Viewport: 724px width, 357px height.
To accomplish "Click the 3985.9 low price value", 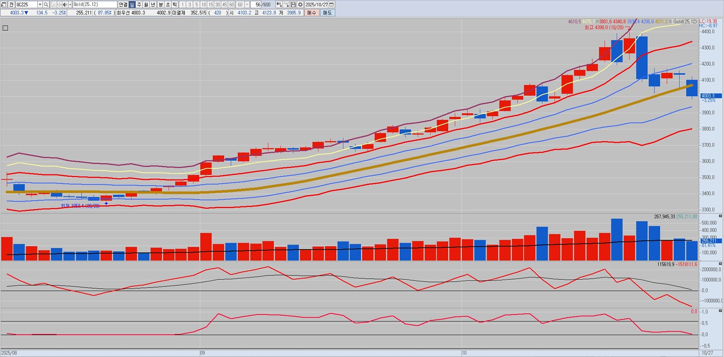I will tap(294, 13).
